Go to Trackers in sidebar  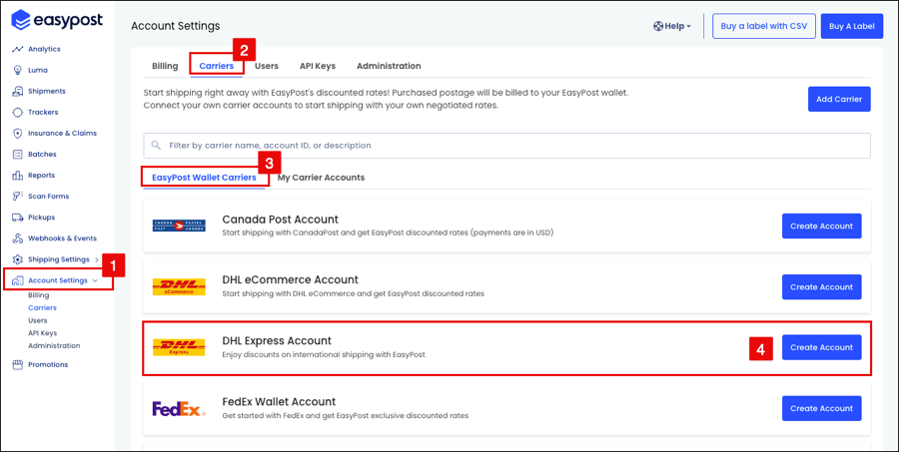pyautogui.click(x=43, y=113)
